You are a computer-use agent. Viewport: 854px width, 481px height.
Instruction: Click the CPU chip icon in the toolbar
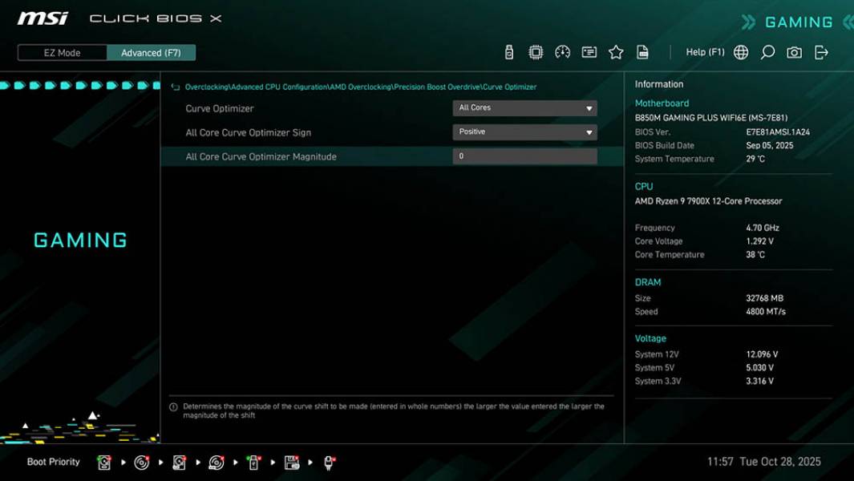click(x=535, y=51)
